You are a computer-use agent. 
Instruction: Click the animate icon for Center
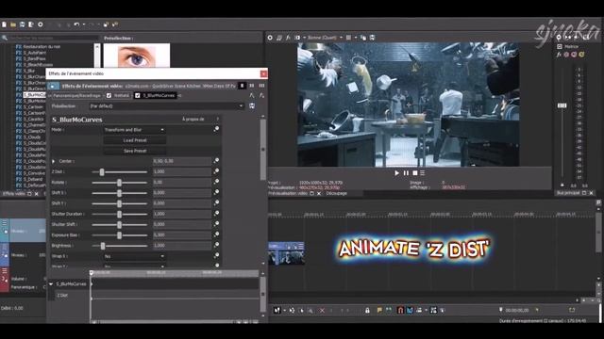[216, 161]
